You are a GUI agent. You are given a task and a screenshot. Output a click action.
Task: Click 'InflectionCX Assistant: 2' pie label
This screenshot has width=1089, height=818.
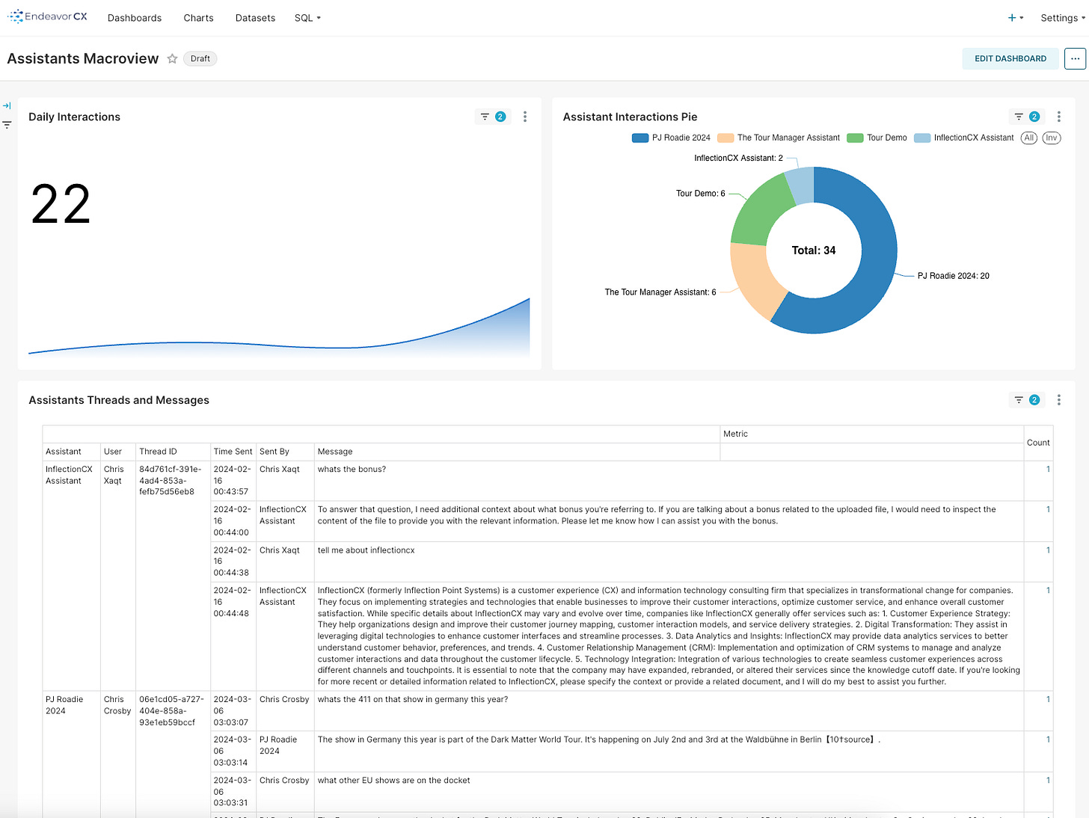(x=738, y=159)
